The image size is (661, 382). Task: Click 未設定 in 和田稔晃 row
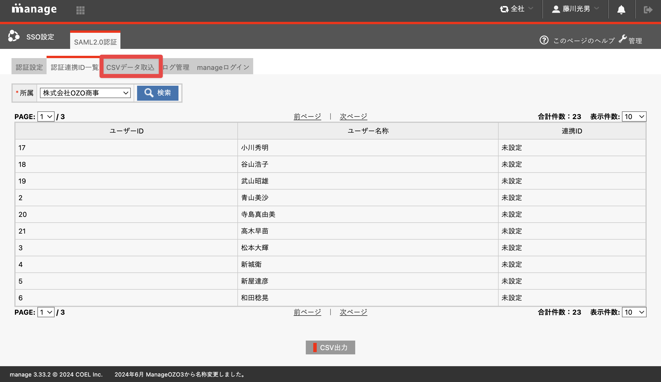point(512,298)
